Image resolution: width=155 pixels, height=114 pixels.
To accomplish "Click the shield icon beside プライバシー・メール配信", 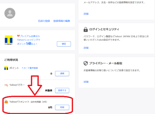I will [86, 63].
